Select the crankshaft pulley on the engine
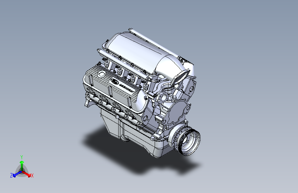Viewport: 298px width, 193px height. [x=185, y=140]
